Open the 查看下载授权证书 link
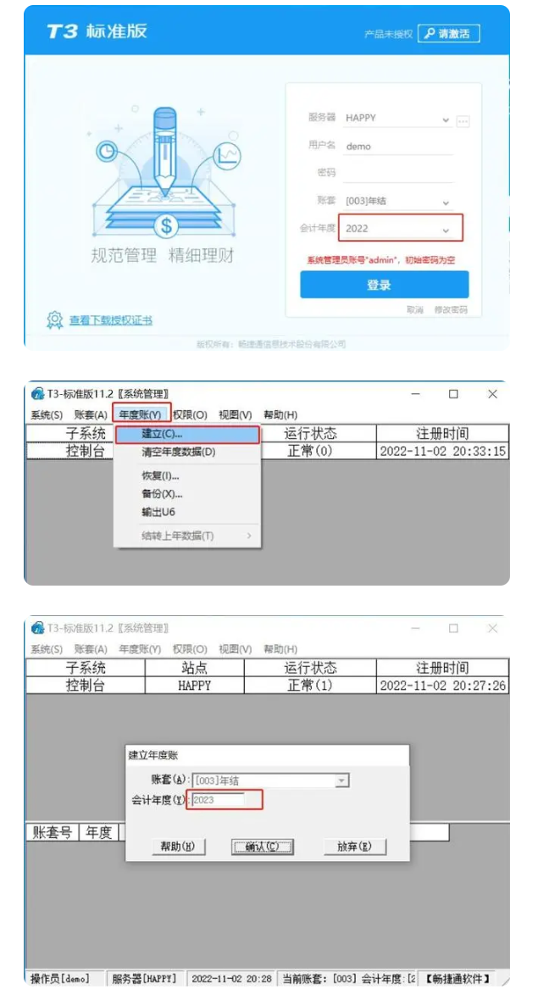 tap(111, 320)
